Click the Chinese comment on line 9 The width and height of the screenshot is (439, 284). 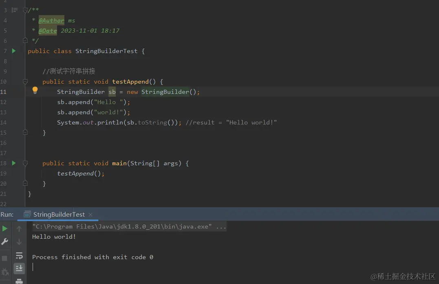coord(69,71)
